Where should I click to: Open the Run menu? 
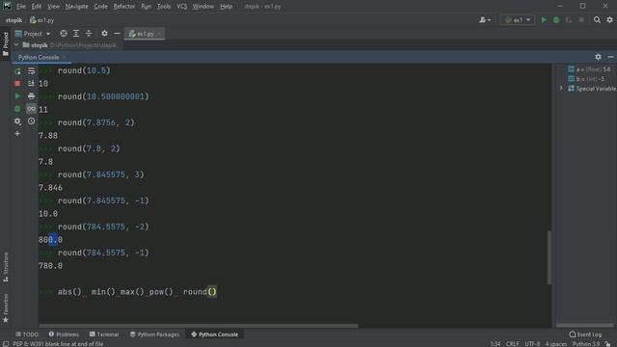146,7
